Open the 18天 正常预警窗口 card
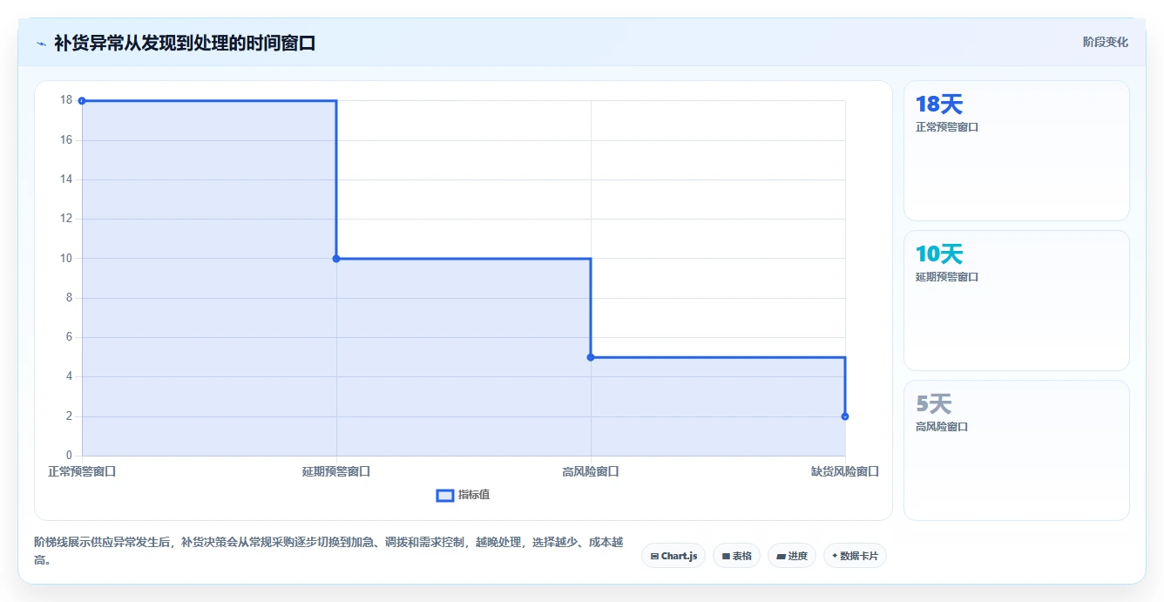 [1016, 151]
